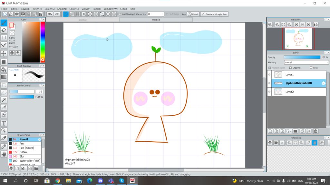This screenshot has width=330, height=185.
Task: Hide the @phamthikimha08 layer visibility
Action: 269,83
